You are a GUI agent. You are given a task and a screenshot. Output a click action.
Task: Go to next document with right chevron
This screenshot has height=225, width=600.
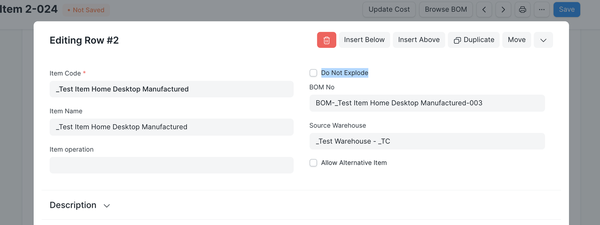503,10
